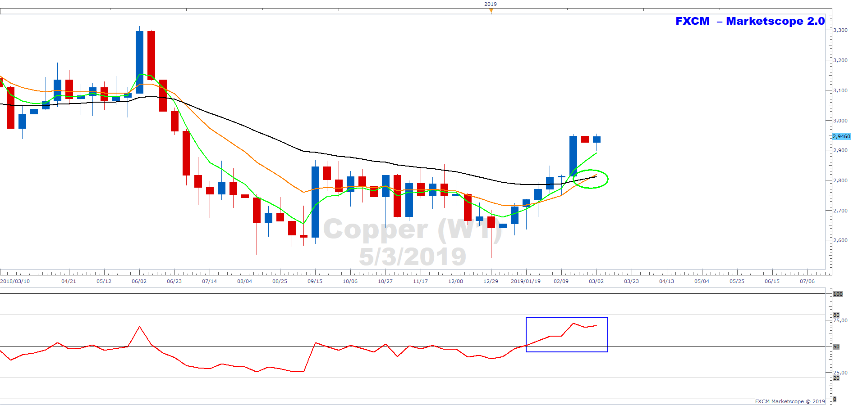
Task: Click the 06/23 date label
Action: (x=174, y=281)
